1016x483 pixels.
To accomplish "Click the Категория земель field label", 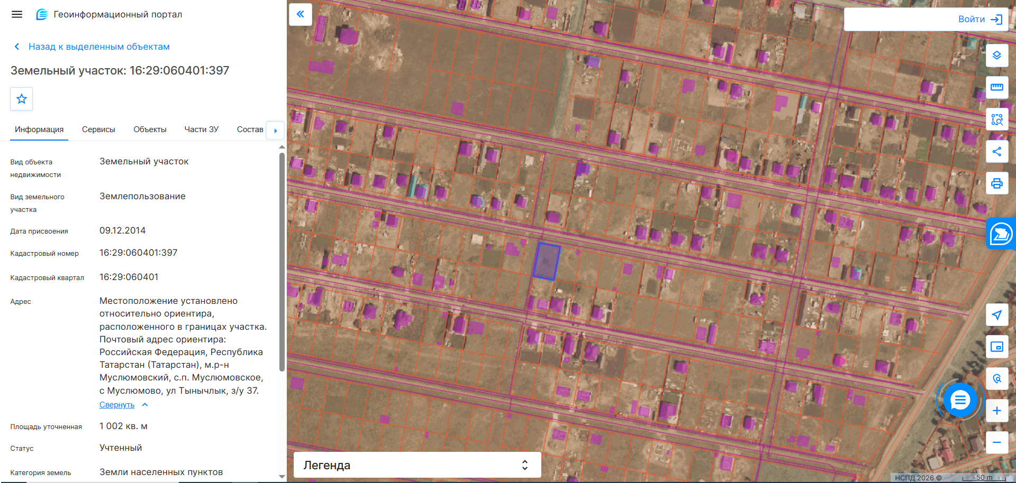I will click(x=41, y=473).
